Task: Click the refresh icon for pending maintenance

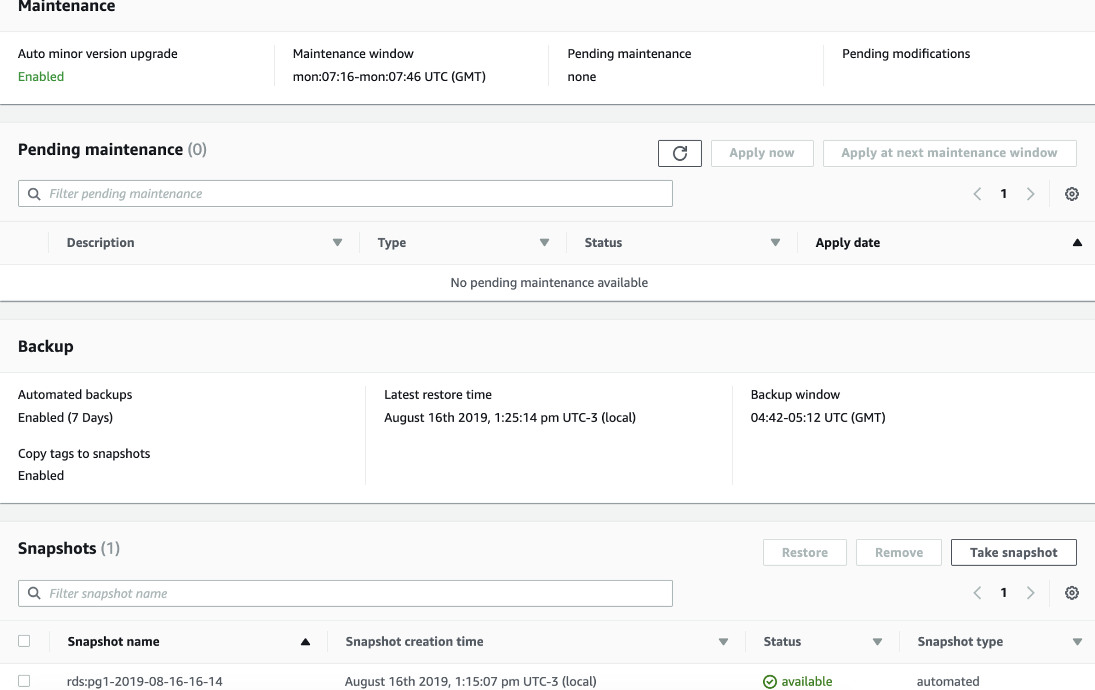Action: tap(679, 152)
